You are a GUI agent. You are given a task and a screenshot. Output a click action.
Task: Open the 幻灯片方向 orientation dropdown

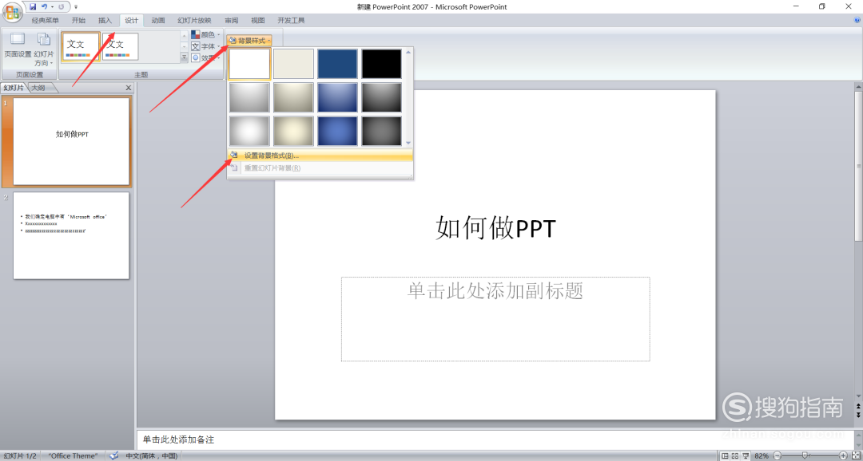44,49
